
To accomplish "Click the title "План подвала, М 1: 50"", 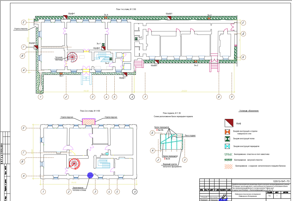I will (x=172, y=113).
